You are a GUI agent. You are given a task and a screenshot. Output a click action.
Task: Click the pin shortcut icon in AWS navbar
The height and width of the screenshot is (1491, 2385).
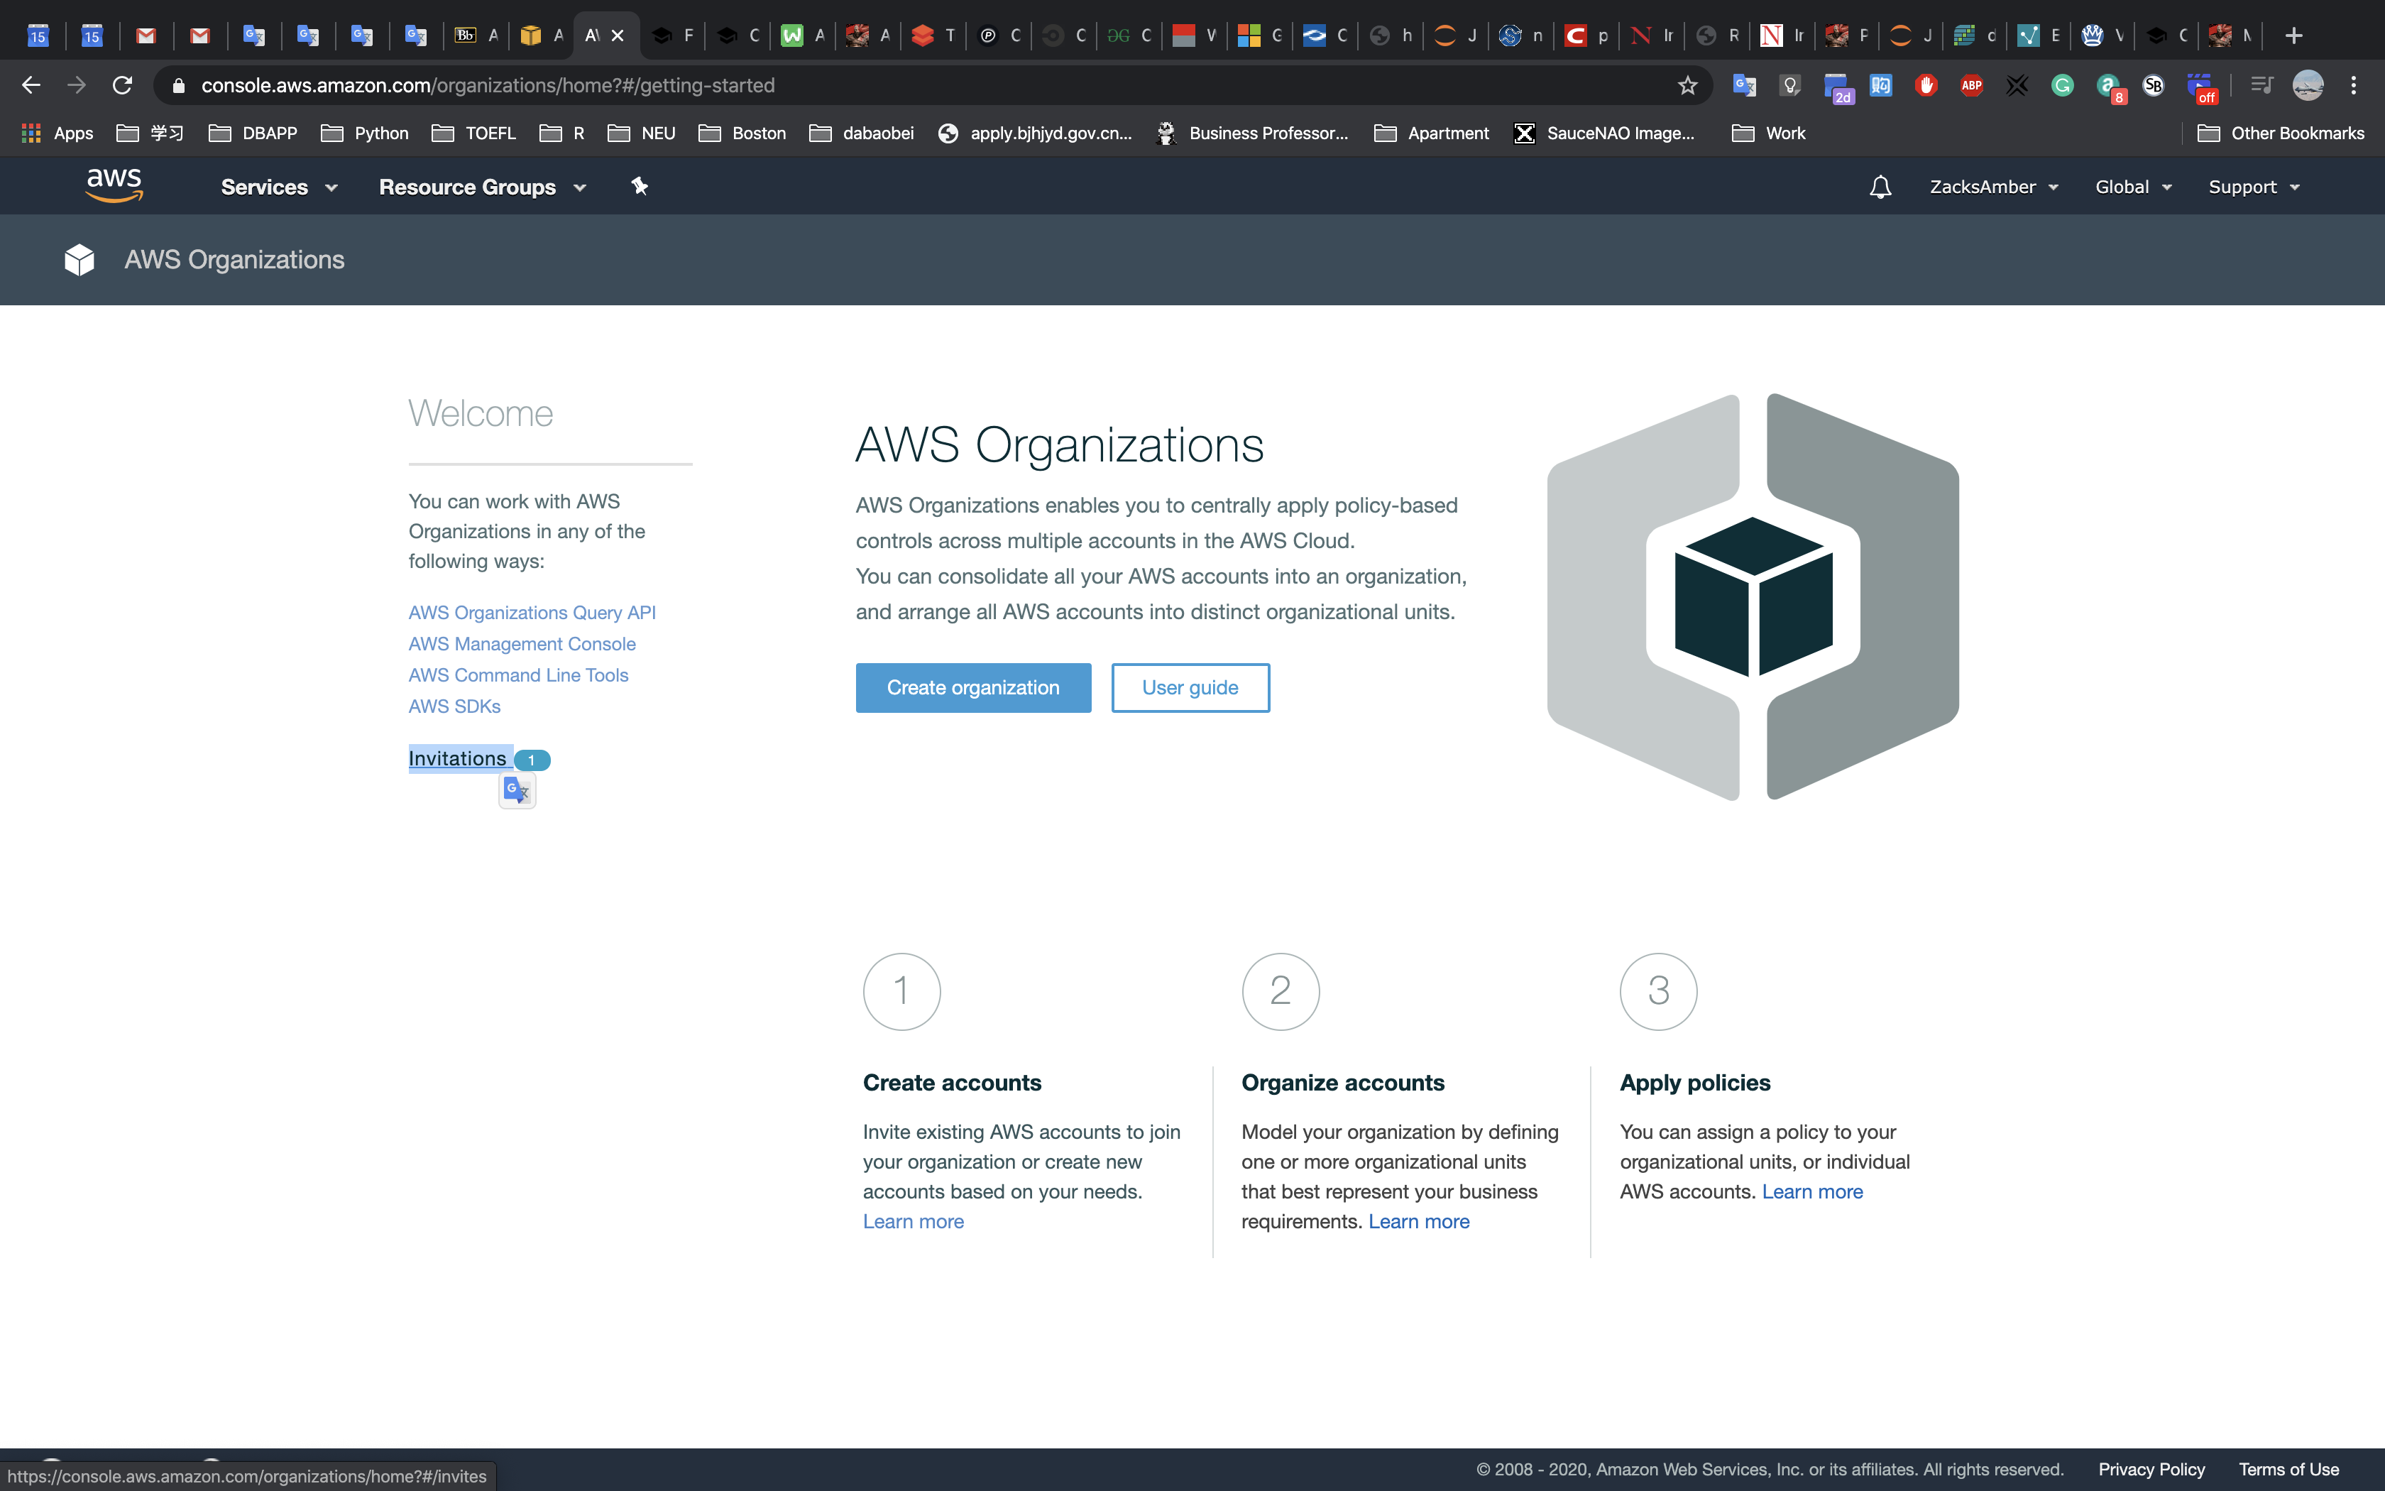click(640, 186)
